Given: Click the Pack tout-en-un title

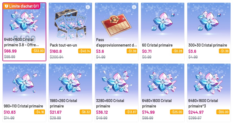Looking at the screenshot, I should pyautogui.click(x=63, y=45).
